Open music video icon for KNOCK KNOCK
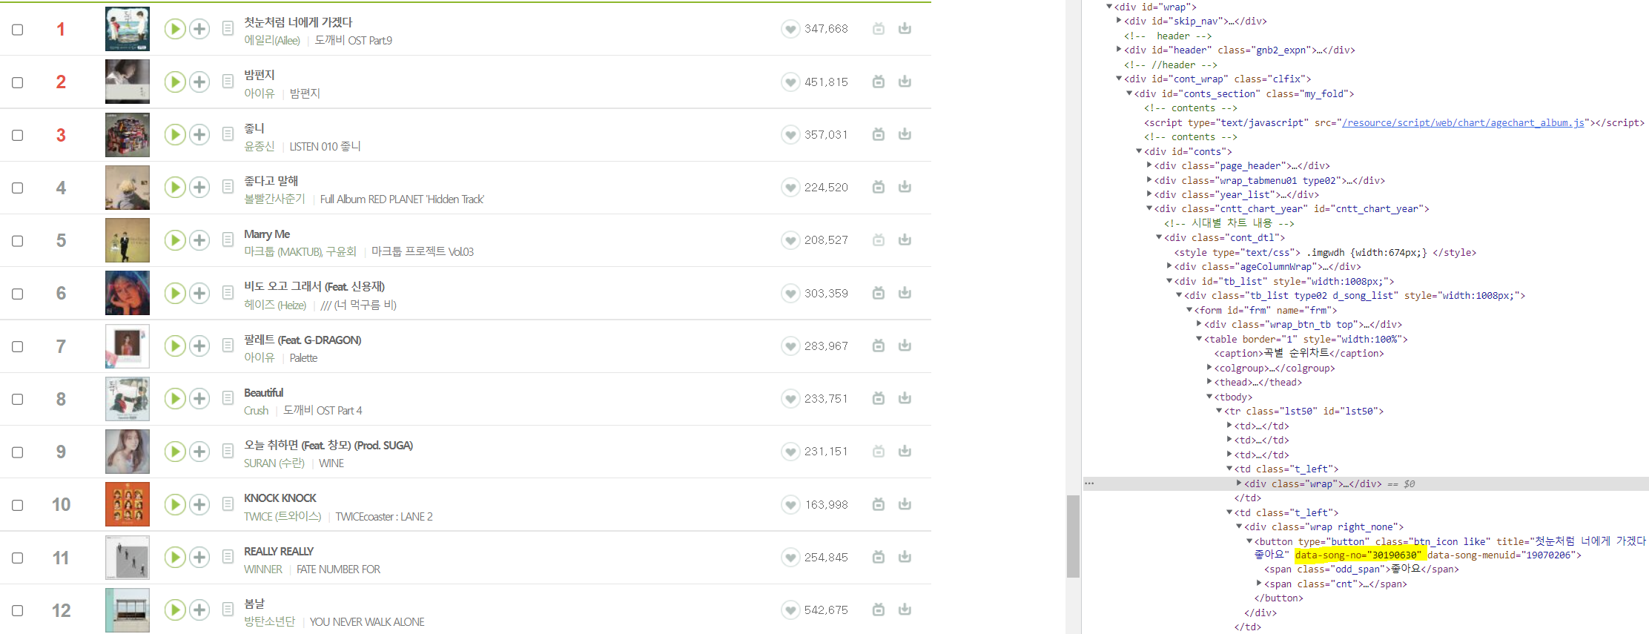The image size is (1649, 634). coord(879,504)
